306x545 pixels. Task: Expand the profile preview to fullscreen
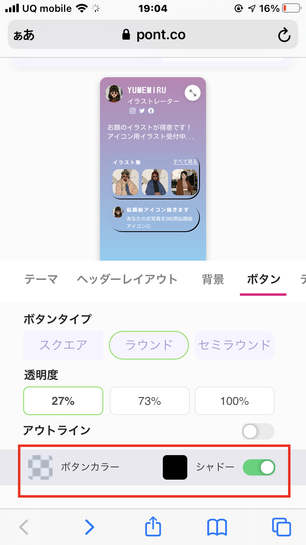[x=193, y=93]
